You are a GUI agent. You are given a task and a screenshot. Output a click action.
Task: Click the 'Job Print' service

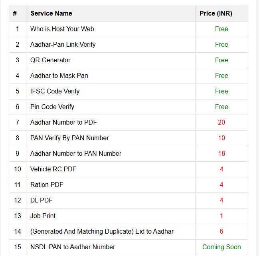(43, 216)
